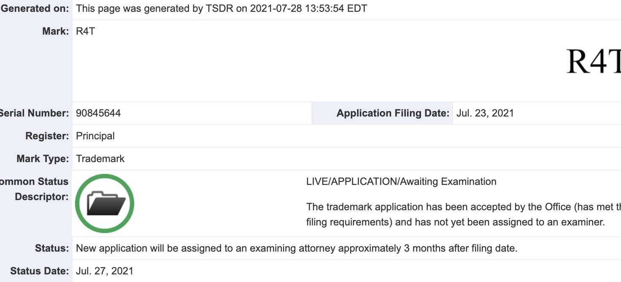The height and width of the screenshot is (282, 621).
Task: Click the Serial Number label
Action: pos(35,113)
